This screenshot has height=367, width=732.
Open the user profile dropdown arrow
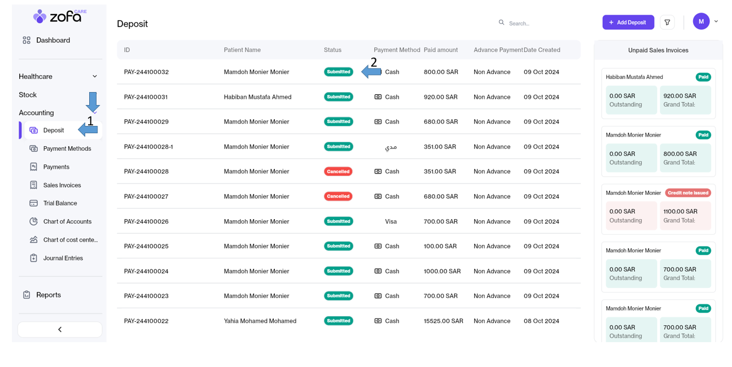[x=716, y=21]
